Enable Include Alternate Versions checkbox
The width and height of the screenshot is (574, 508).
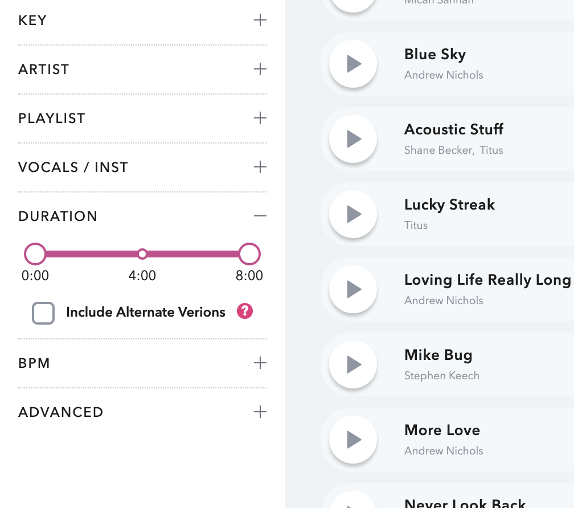[x=43, y=313]
